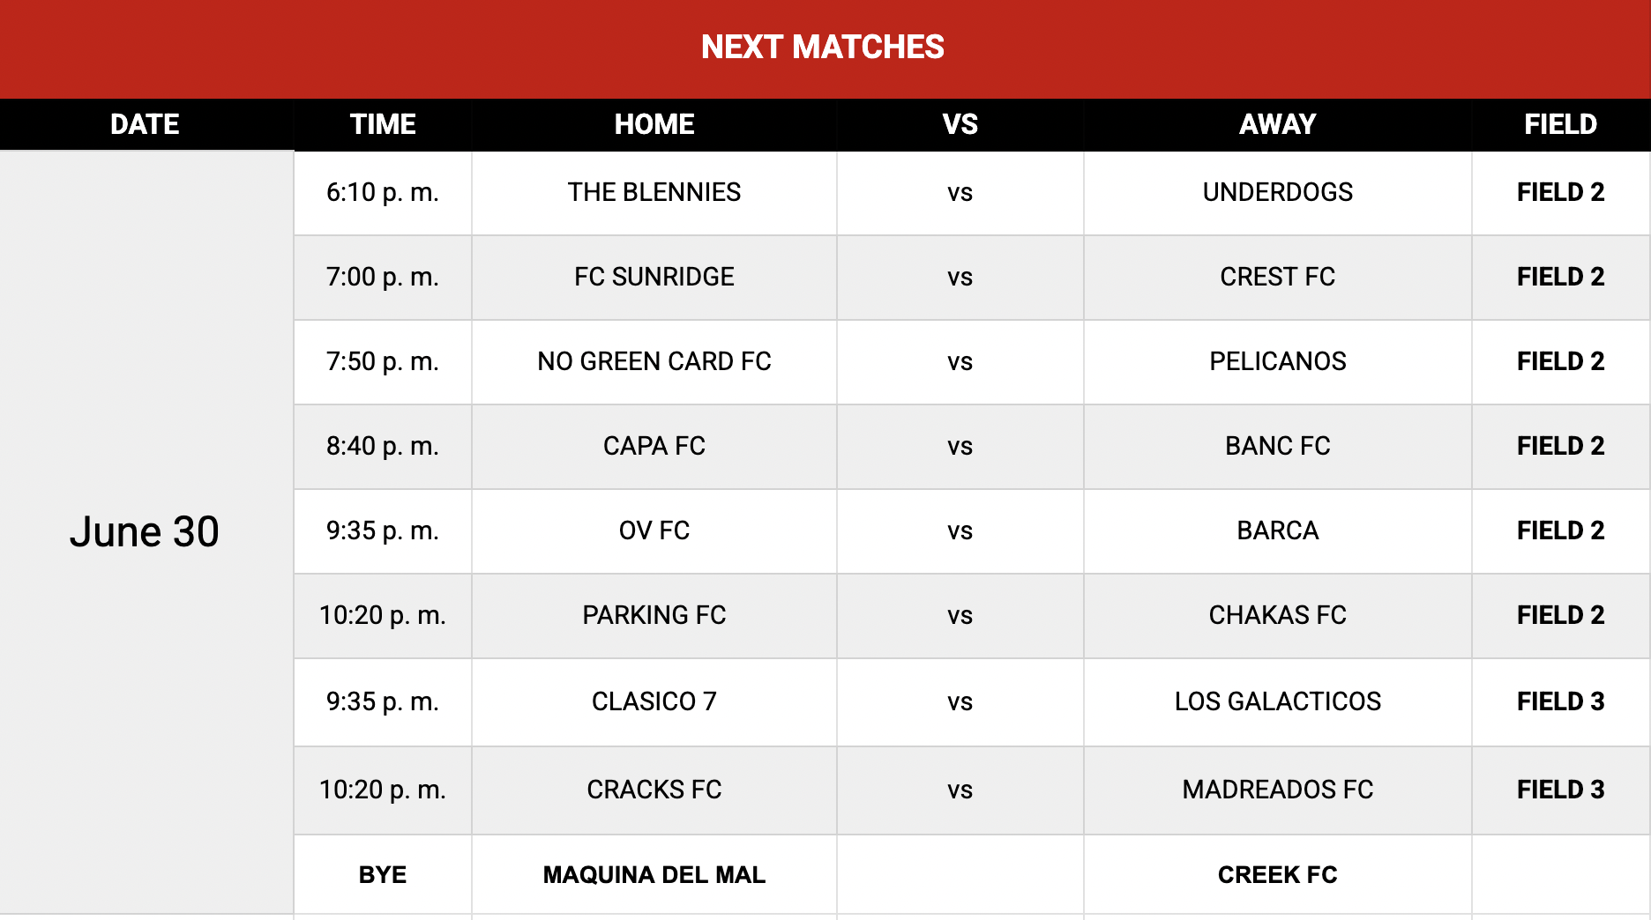The width and height of the screenshot is (1651, 920).
Task: Click the HOME column header
Action: 654,124
